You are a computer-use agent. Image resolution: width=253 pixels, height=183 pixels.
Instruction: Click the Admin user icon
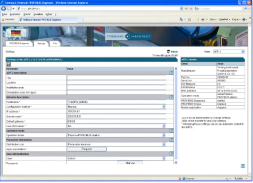click(169, 51)
